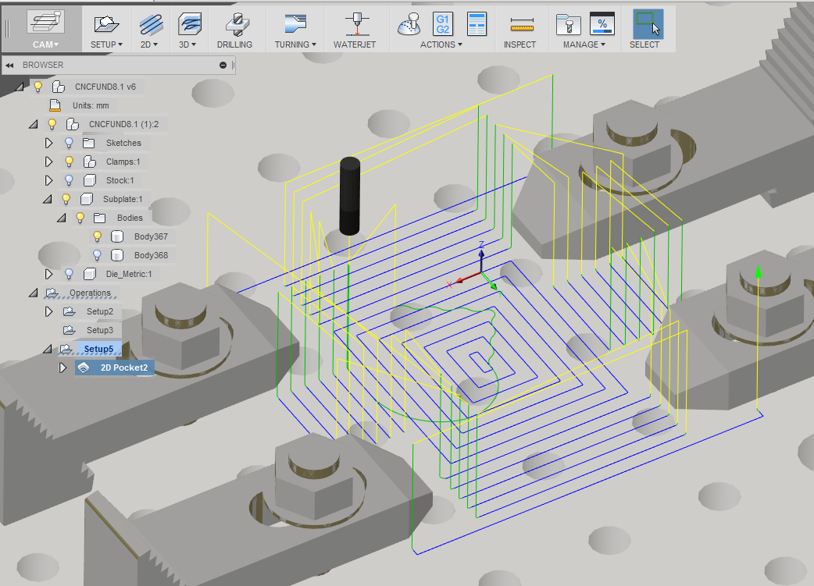814x586 pixels.
Task: Click the Tool Library icon
Action: click(568, 24)
